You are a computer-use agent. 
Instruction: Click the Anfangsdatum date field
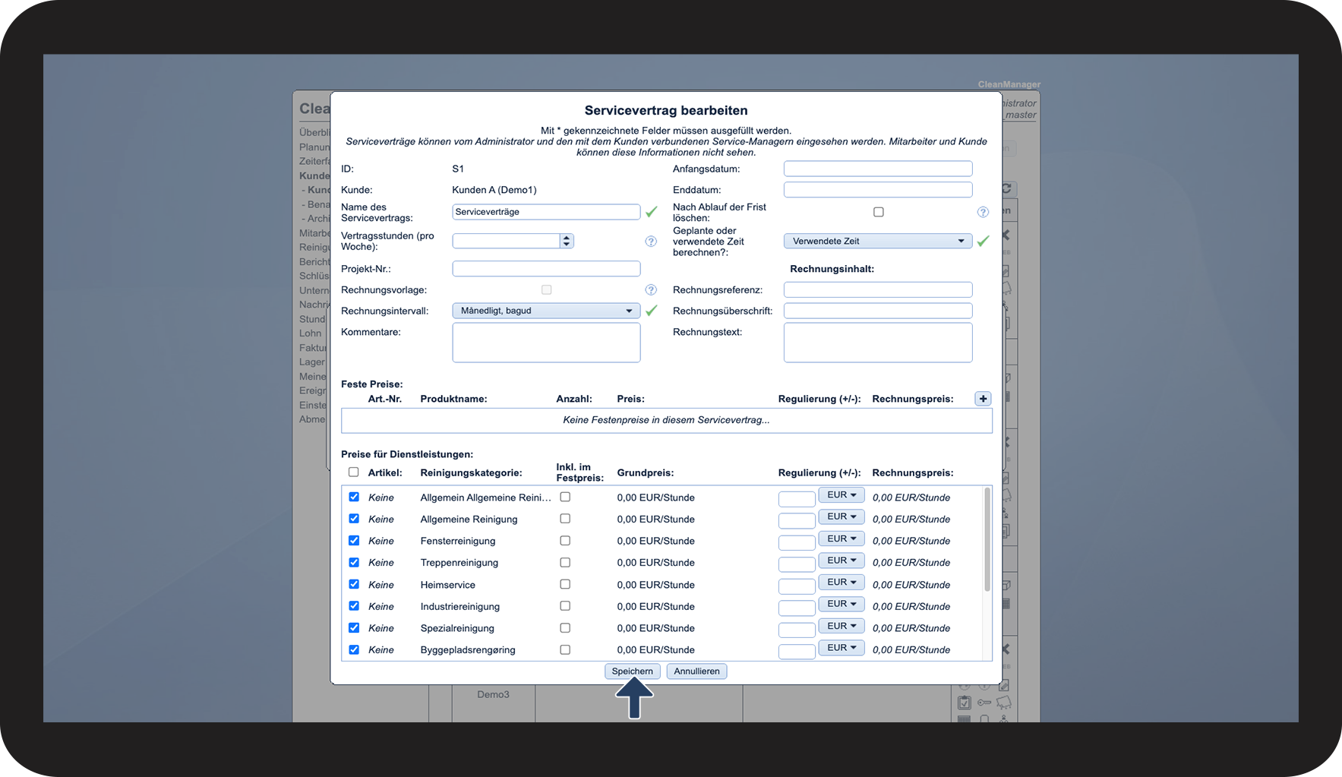point(878,169)
